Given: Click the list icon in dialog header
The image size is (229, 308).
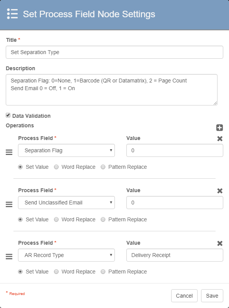Looking at the screenshot, I should (x=12, y=14).
